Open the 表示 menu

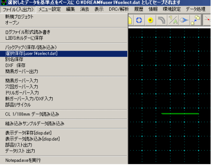pyautogui.click(x=99, y=9)
